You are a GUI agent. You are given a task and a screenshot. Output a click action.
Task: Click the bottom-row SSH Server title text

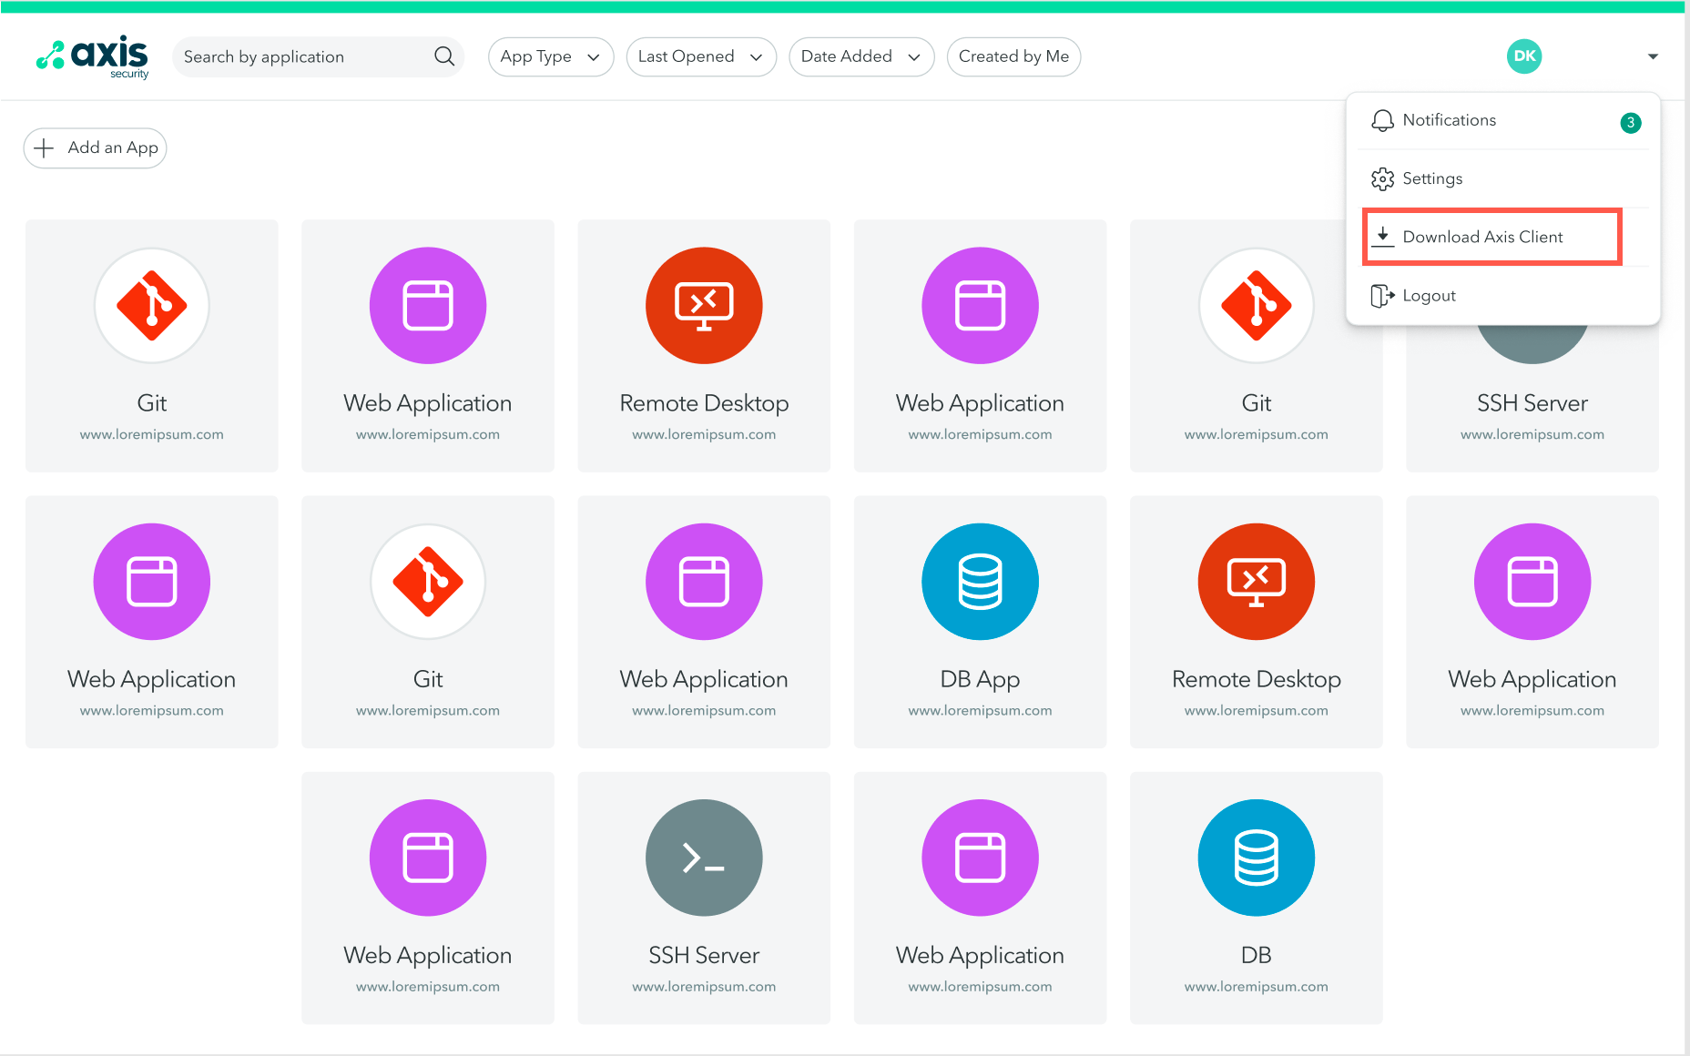[x=704, y=955]
